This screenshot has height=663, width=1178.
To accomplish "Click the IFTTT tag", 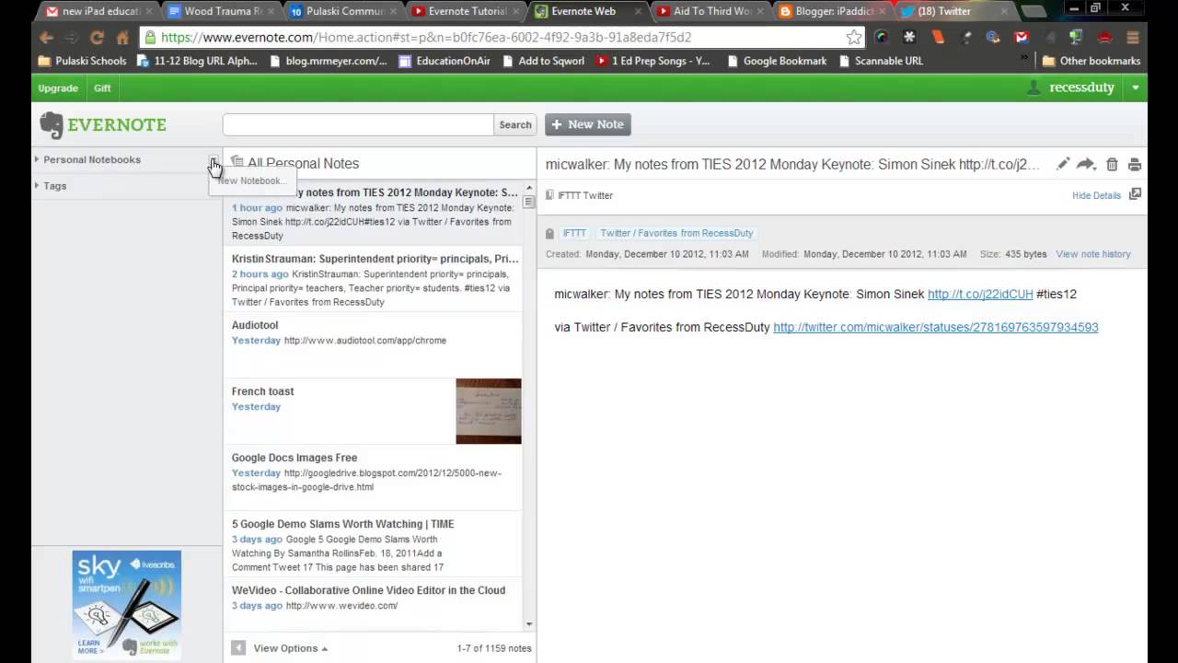I will click(574, 234).
